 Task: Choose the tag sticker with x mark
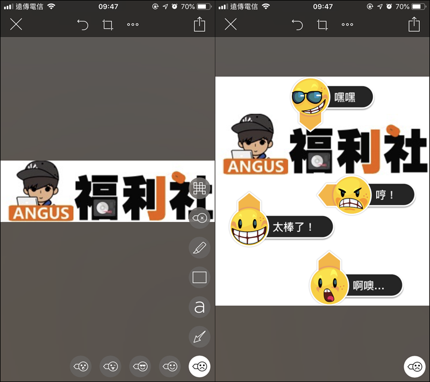[199, 218]
